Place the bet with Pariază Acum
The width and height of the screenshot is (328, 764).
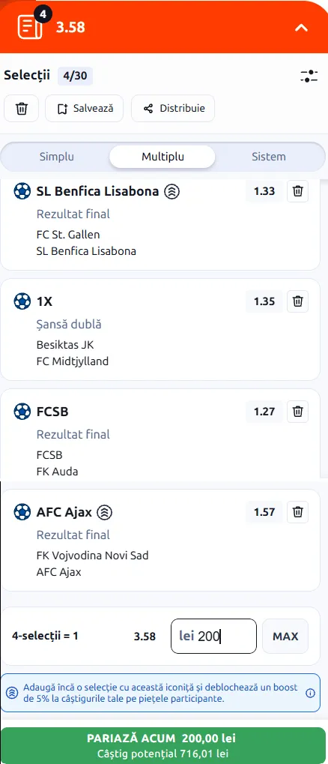click(163, 745)
